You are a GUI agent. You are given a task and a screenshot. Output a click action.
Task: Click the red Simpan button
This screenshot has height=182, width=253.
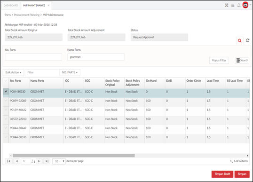click(242, 174)
